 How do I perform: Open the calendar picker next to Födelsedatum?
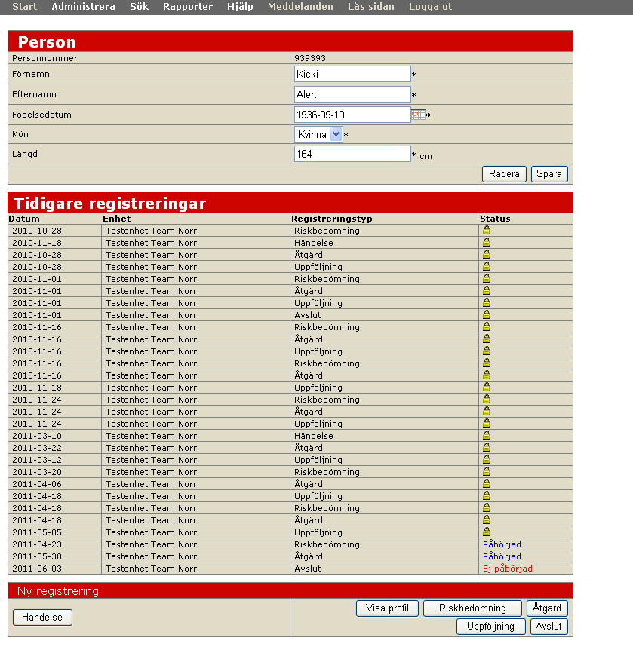click(x=418, y=115)
